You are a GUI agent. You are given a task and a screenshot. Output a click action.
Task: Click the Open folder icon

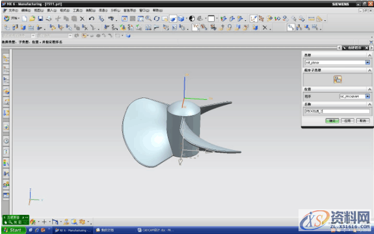(x=33, y=19)
